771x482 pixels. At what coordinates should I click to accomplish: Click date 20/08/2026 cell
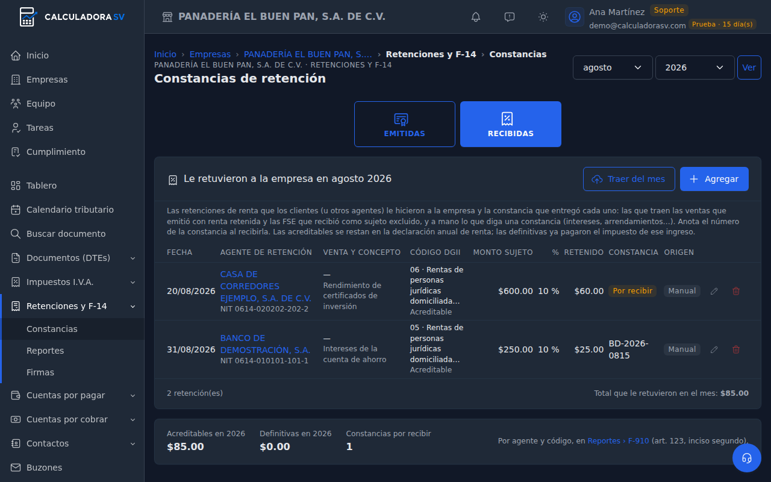191,291
